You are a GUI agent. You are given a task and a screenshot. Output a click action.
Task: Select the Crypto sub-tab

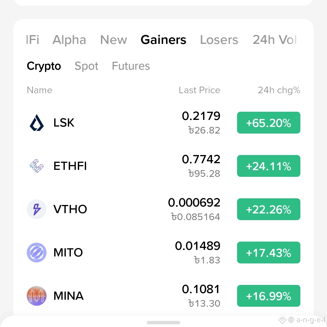(44, 66)
